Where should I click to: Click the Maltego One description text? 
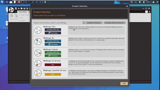click(95, 28)
